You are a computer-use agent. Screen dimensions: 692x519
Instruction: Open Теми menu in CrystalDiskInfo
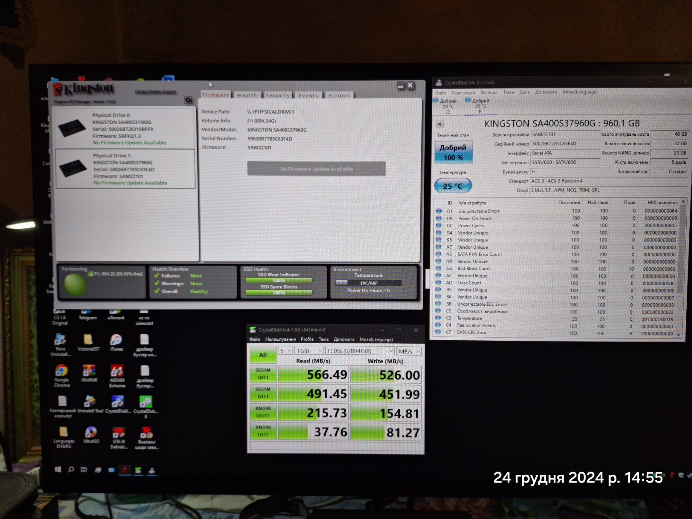click(508, 92)
